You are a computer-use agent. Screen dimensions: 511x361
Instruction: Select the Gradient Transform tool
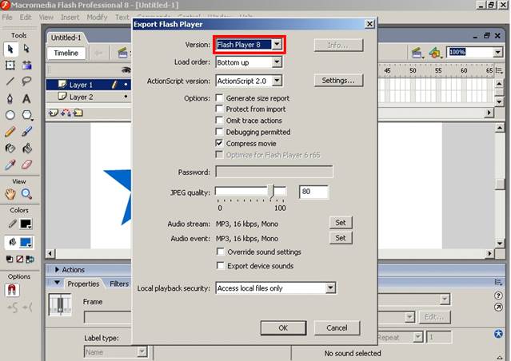click(x=26, y=65)
